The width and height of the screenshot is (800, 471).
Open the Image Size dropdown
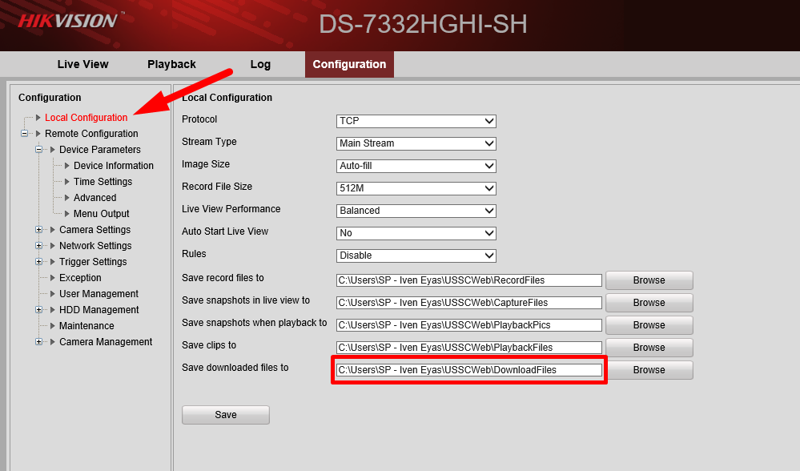point(416,166)
